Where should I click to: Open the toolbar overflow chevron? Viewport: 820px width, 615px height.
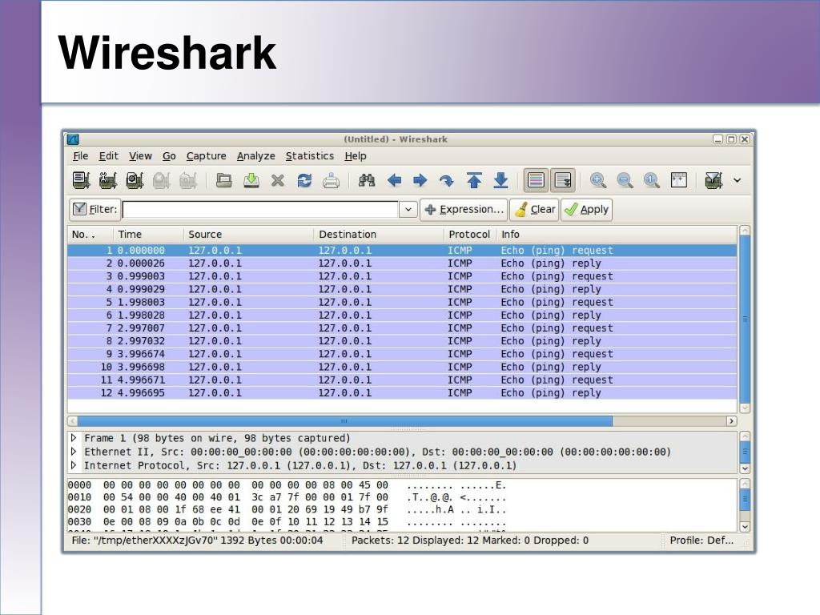pyautogui.click(x=738, y=180)
